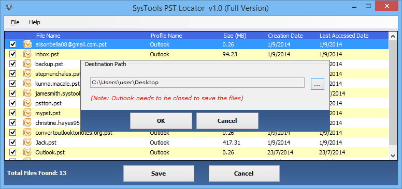Uncheck the inbox.pst checkbox
Image resolution: width=402 pixels, height=189 pixels.
[x=12, y=54]
